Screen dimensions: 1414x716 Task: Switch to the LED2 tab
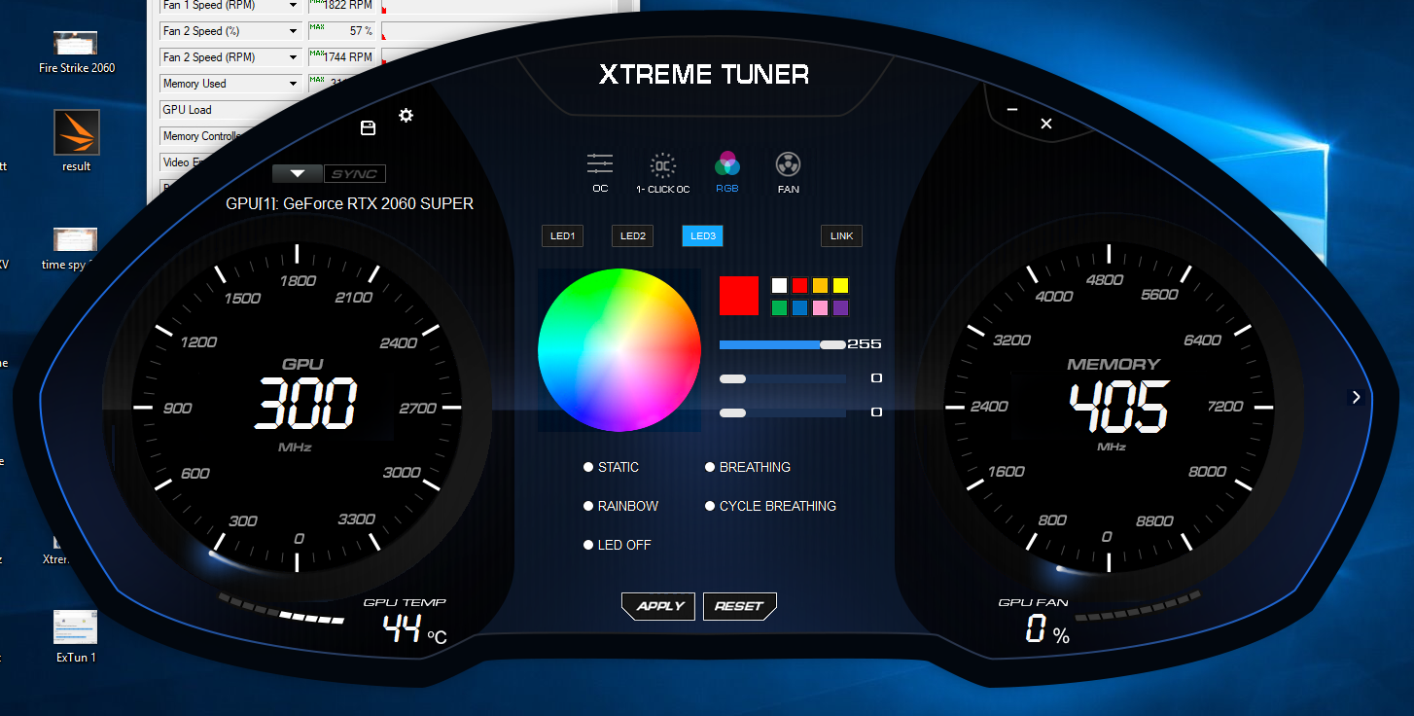click(632, 235)
